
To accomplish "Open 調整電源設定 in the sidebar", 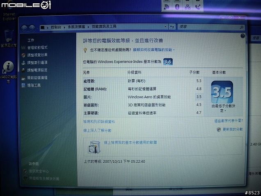I will click(x=37, y=70).
